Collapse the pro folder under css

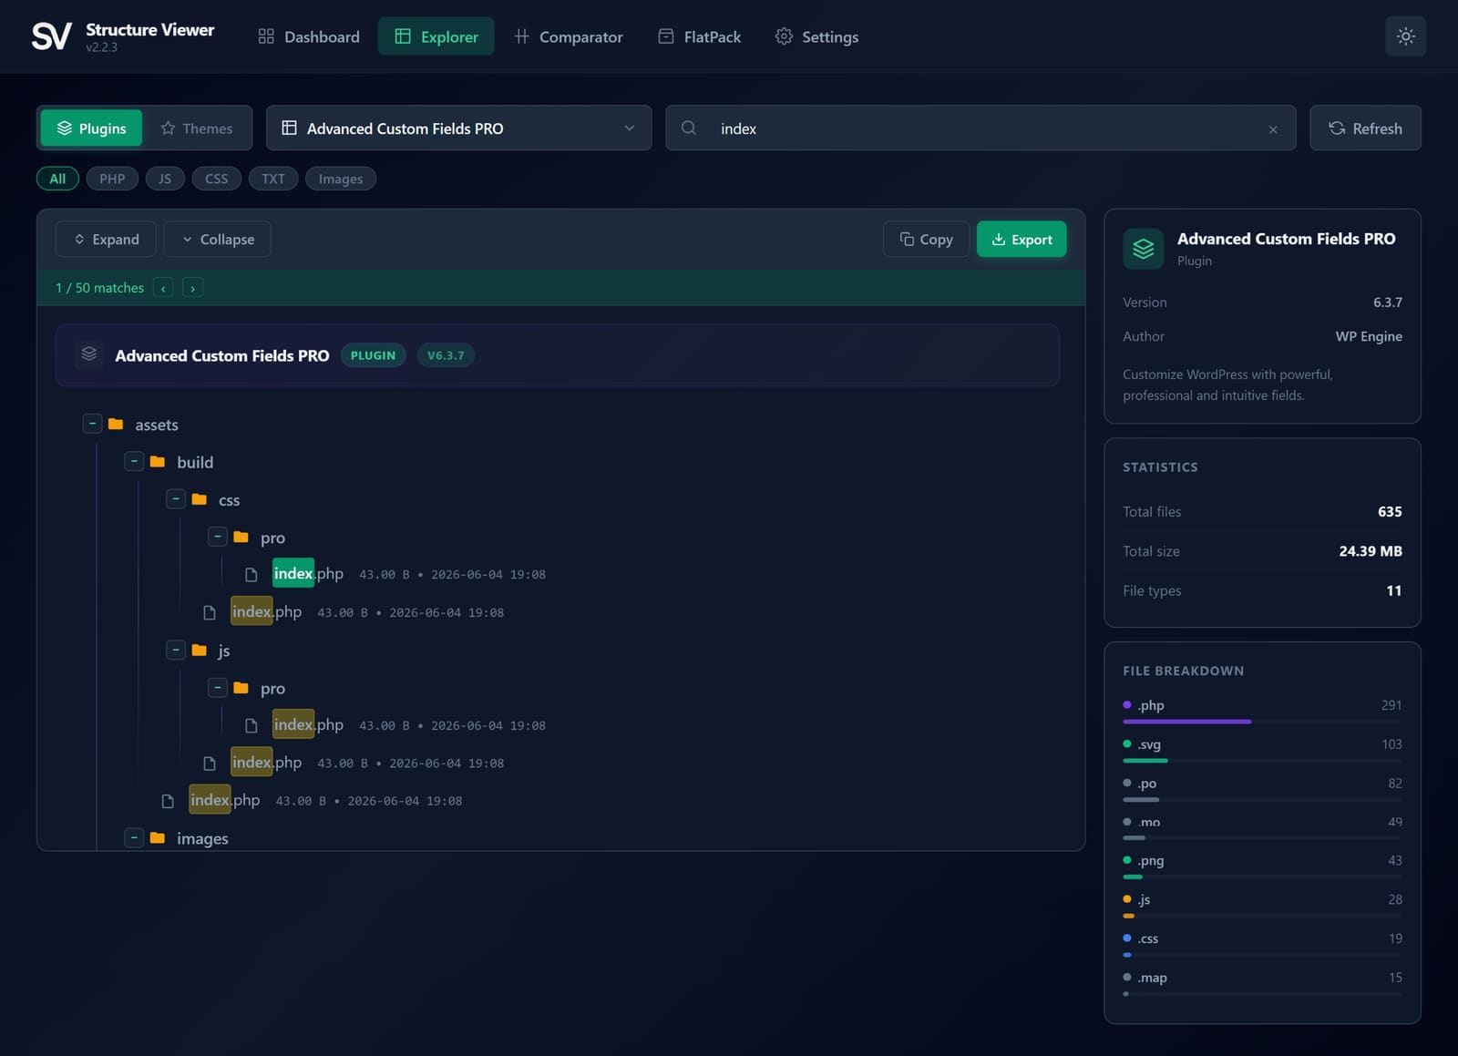click(x=217, y=537)
